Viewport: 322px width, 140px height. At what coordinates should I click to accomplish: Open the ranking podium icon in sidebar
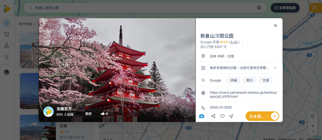coord(7,45)
